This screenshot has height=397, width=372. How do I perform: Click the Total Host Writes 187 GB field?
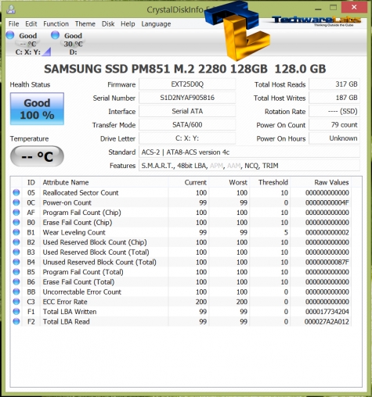coord(334,98)
